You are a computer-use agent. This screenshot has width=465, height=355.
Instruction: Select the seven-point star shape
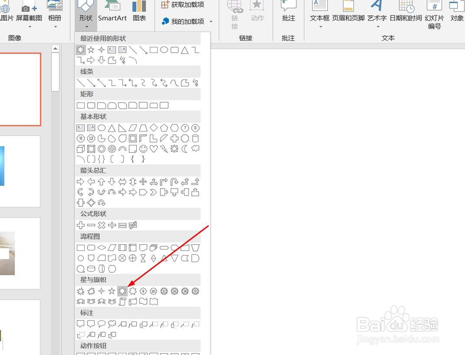click(x=133, y=291)
